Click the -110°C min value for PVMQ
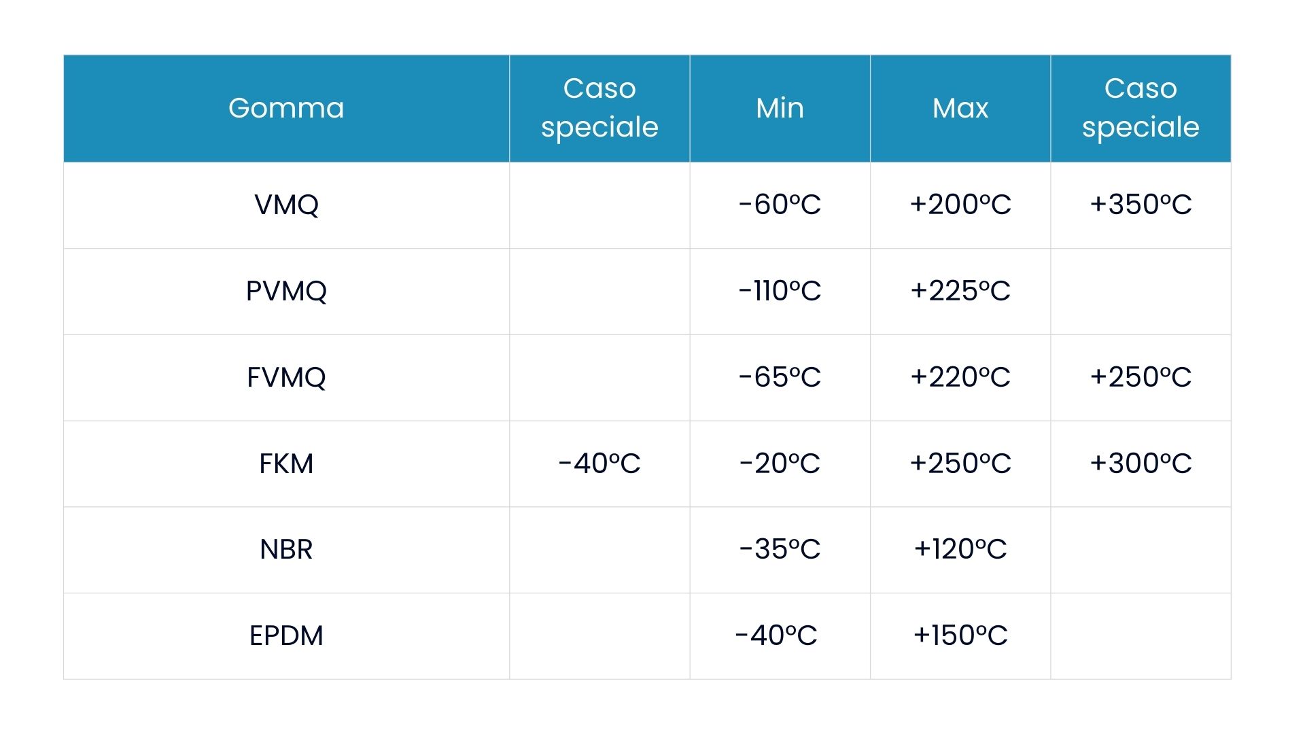Viewport: 1305px width, 734px height. coord(780,291)
